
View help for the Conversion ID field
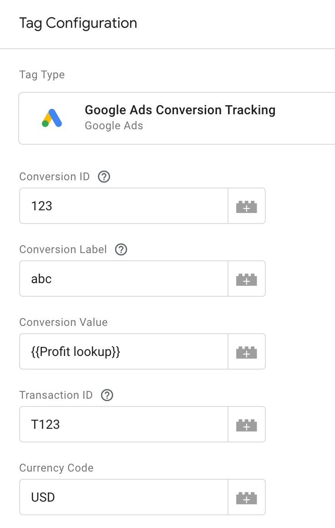(104, 177)
